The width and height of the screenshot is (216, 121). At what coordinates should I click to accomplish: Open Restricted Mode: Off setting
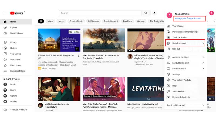coord(186,105)
